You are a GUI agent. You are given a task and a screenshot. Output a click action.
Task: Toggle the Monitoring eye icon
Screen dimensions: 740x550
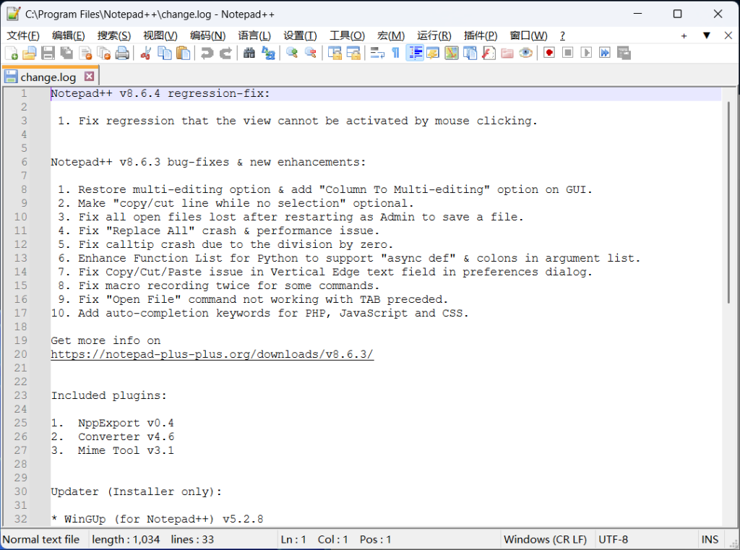pos(526,53)
